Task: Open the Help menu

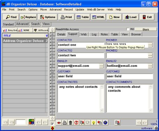Action: click(118, 9)
